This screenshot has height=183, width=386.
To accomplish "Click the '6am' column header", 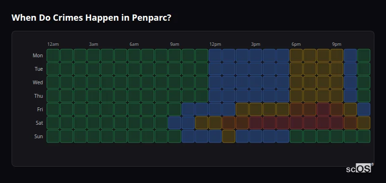I will tap(134, 44).
